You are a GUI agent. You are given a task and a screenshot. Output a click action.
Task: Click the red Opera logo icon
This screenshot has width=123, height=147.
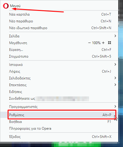[x=6, y=6]
